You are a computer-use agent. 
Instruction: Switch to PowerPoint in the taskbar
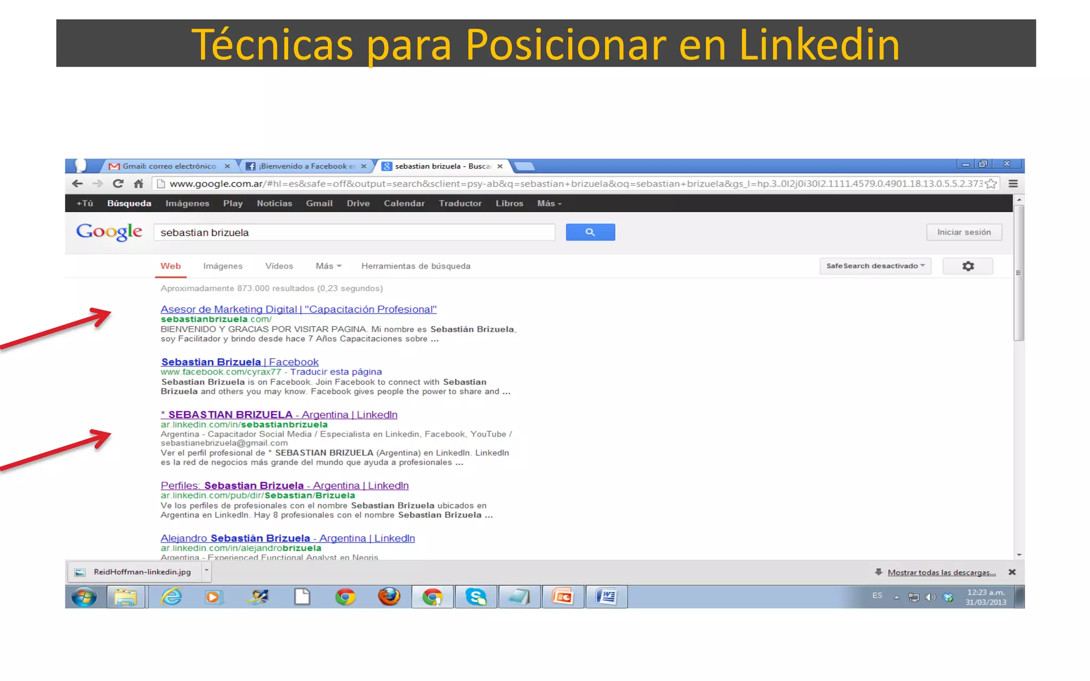tap(563, 597)
